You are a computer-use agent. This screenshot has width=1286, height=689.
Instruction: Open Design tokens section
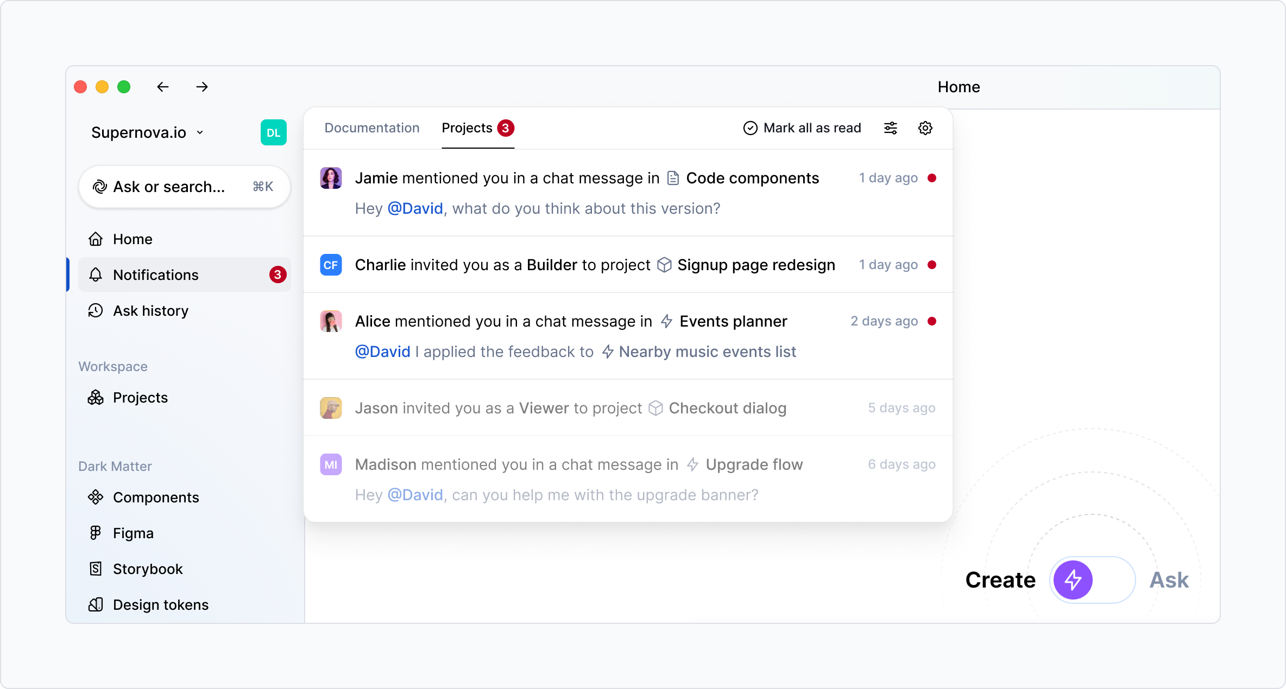[x=160, y=605]
